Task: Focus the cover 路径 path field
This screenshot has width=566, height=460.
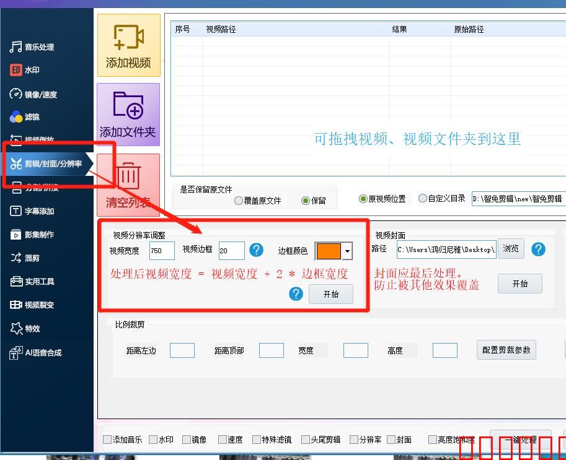Action: pos(446,250)
